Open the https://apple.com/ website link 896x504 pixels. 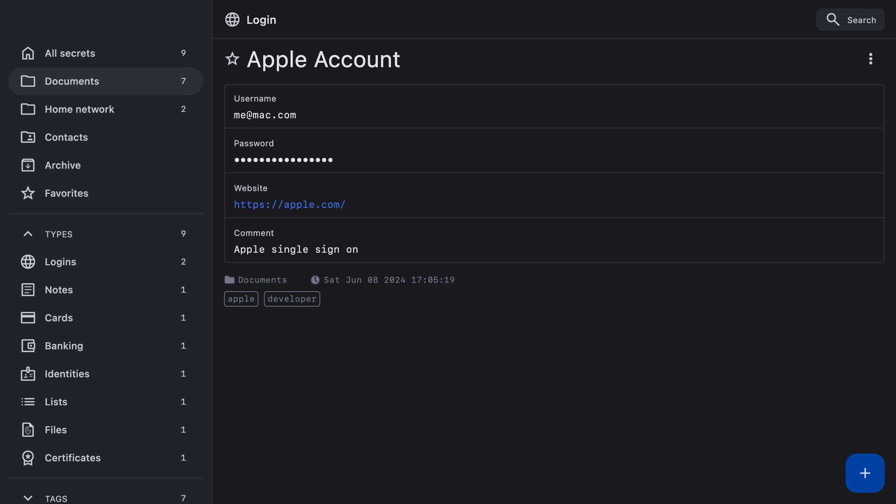[289, 204]
